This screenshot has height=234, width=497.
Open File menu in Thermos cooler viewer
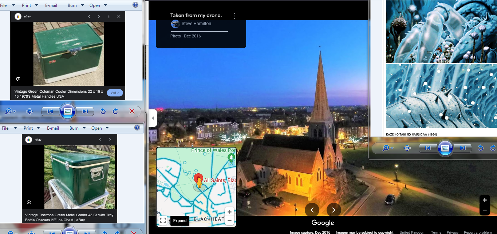9,128
